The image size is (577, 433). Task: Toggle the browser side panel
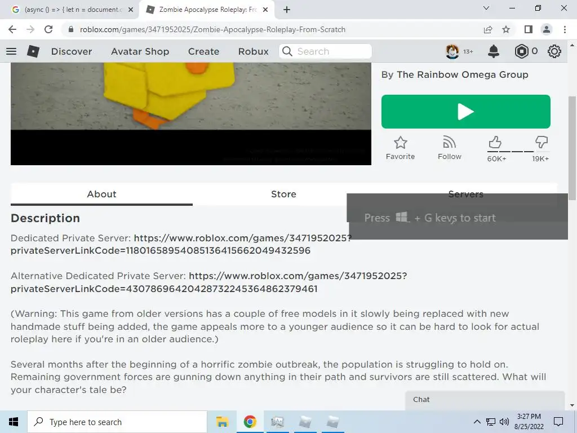coord(529,29)
